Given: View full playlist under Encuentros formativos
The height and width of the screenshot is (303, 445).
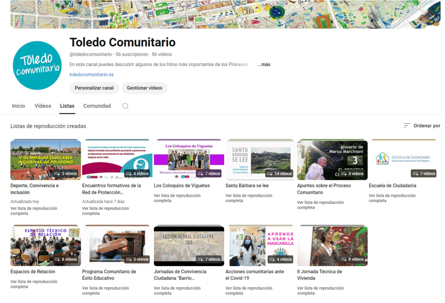Looking at the screenshot, I should [106, 211].
